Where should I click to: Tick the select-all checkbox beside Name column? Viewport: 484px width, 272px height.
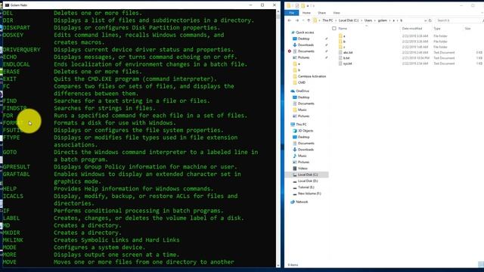coord(334,29)
